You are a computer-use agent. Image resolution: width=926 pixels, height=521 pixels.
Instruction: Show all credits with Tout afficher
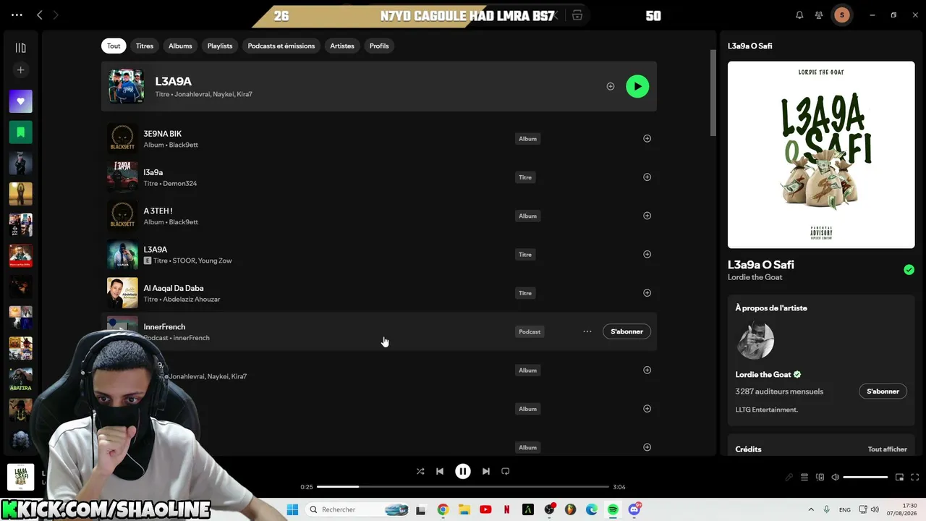click(887, 449)
